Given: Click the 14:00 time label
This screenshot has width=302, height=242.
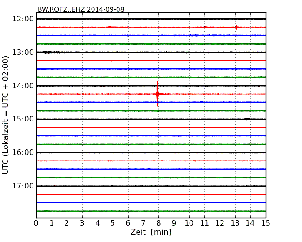Looking at the screenshot, I should tap(23, 86).
